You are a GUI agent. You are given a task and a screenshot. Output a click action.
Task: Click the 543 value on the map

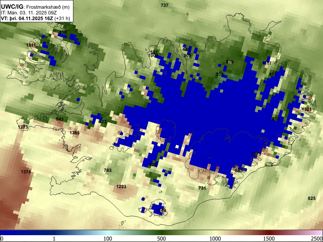pos(60,119)
